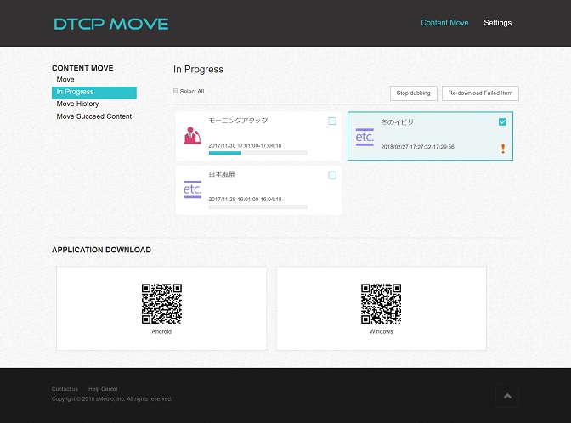Click Re-download Failed Item button
The image size is (571, 423).
480,93
